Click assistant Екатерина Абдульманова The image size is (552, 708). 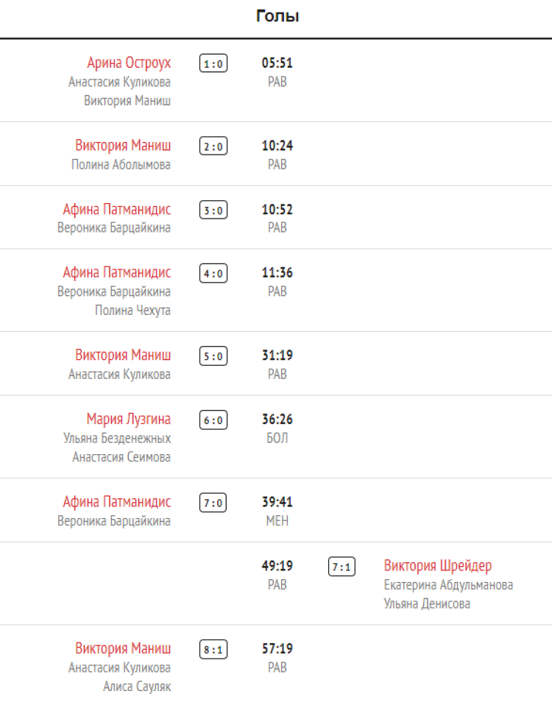point(448,584)
